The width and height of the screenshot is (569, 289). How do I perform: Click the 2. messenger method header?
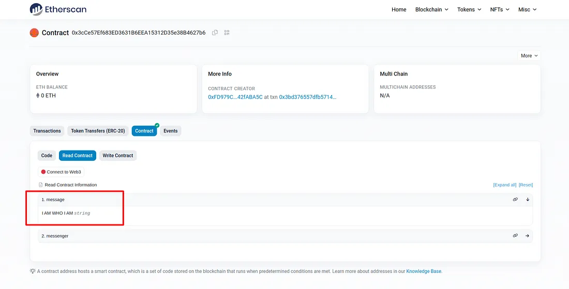point(285,236)
